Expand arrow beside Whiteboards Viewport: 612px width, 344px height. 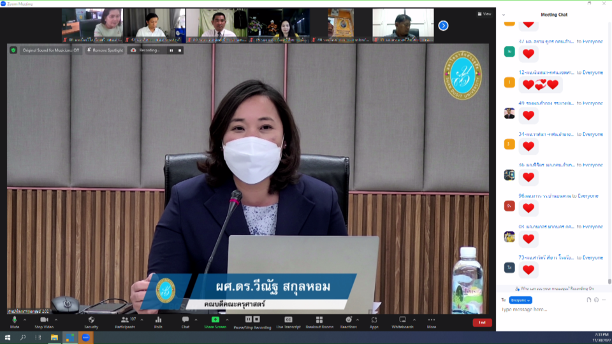point(414,320)
